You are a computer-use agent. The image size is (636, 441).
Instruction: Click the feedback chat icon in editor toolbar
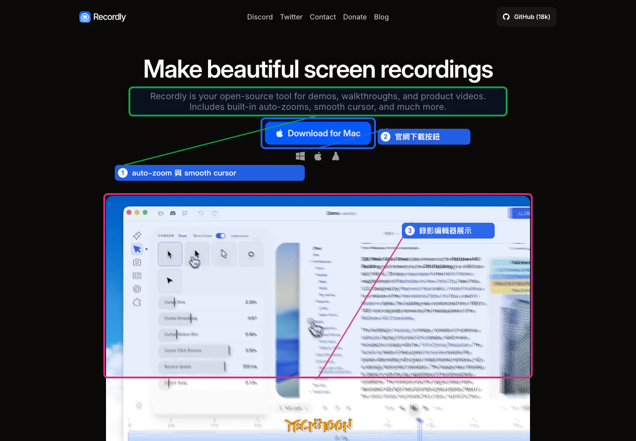(x=185, y=213)
